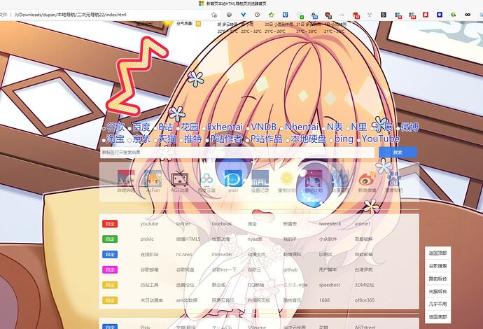Click the yellow air quality indicator icon
483x329 pixels.
point(198,23)
